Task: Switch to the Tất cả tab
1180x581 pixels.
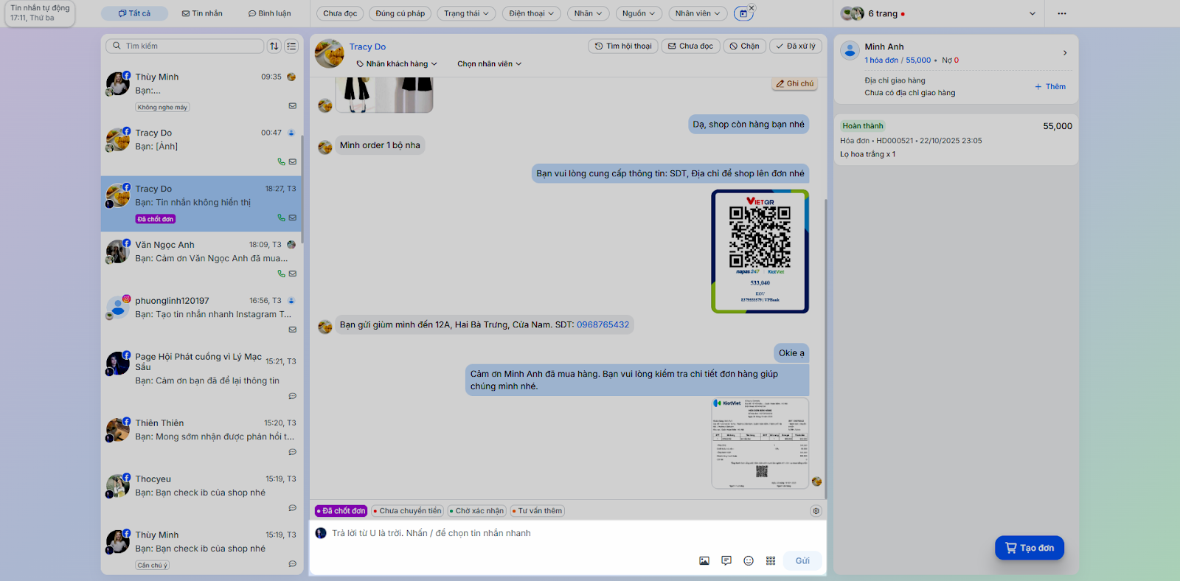Action: pos(134,13)
